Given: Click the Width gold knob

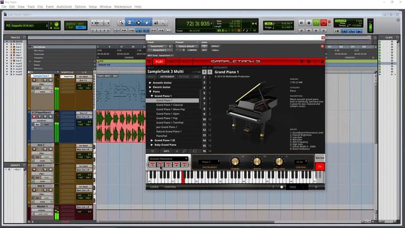Looking at the screenshot, I should (257, 161).
